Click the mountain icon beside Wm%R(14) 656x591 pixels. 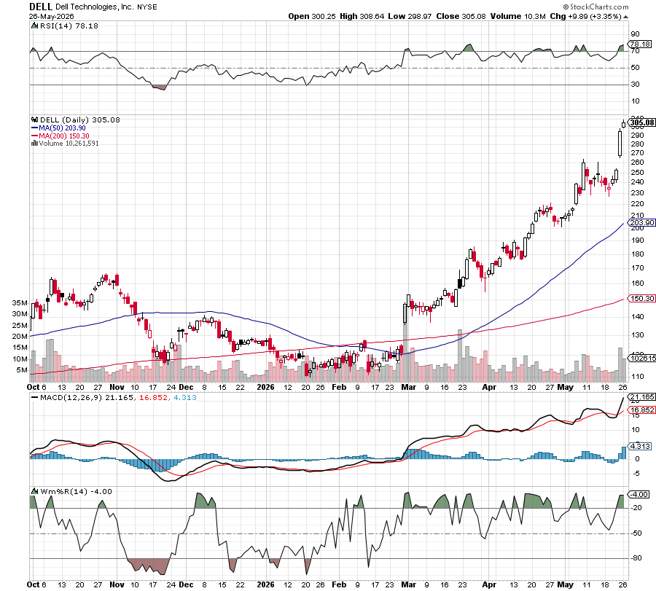coord(35,491)
